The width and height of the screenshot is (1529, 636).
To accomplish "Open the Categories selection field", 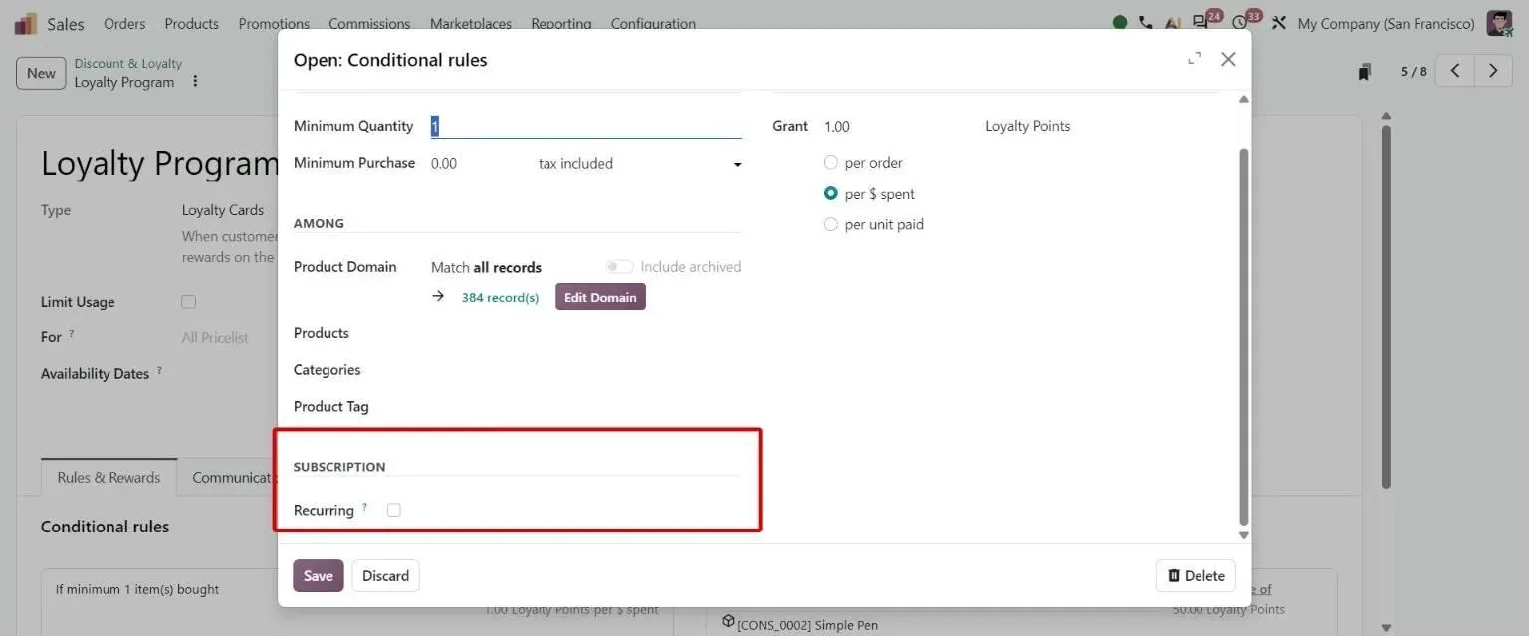I will pyautogui.click(x=586, y=370).
